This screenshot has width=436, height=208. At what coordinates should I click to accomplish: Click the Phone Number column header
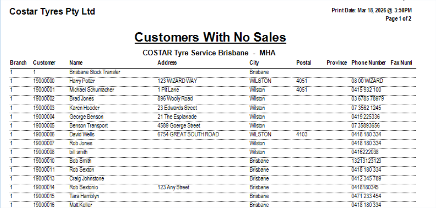tap(368, 63)
